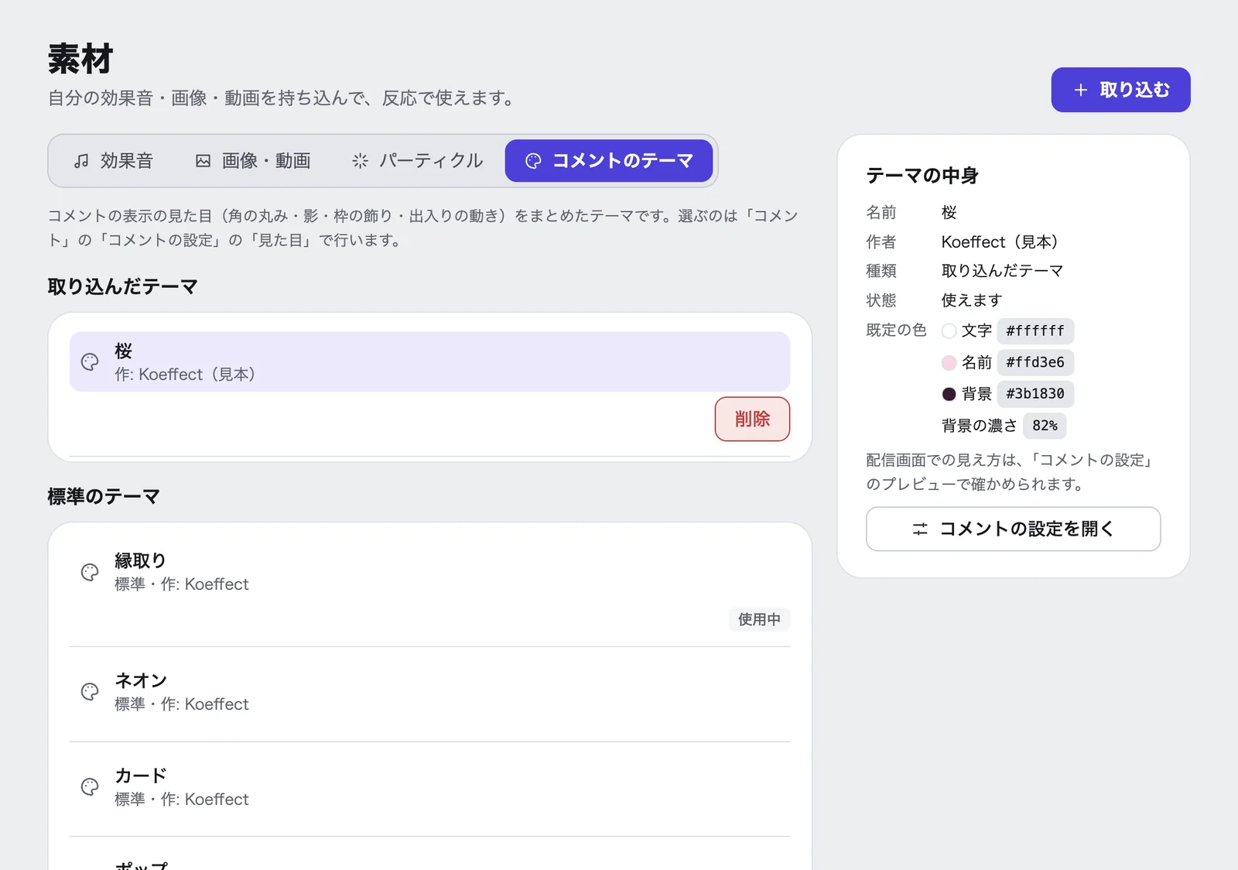Screen dimensions: 1238x870
Task: Click the 使えます status value
Action: click(x=972, y=300)
